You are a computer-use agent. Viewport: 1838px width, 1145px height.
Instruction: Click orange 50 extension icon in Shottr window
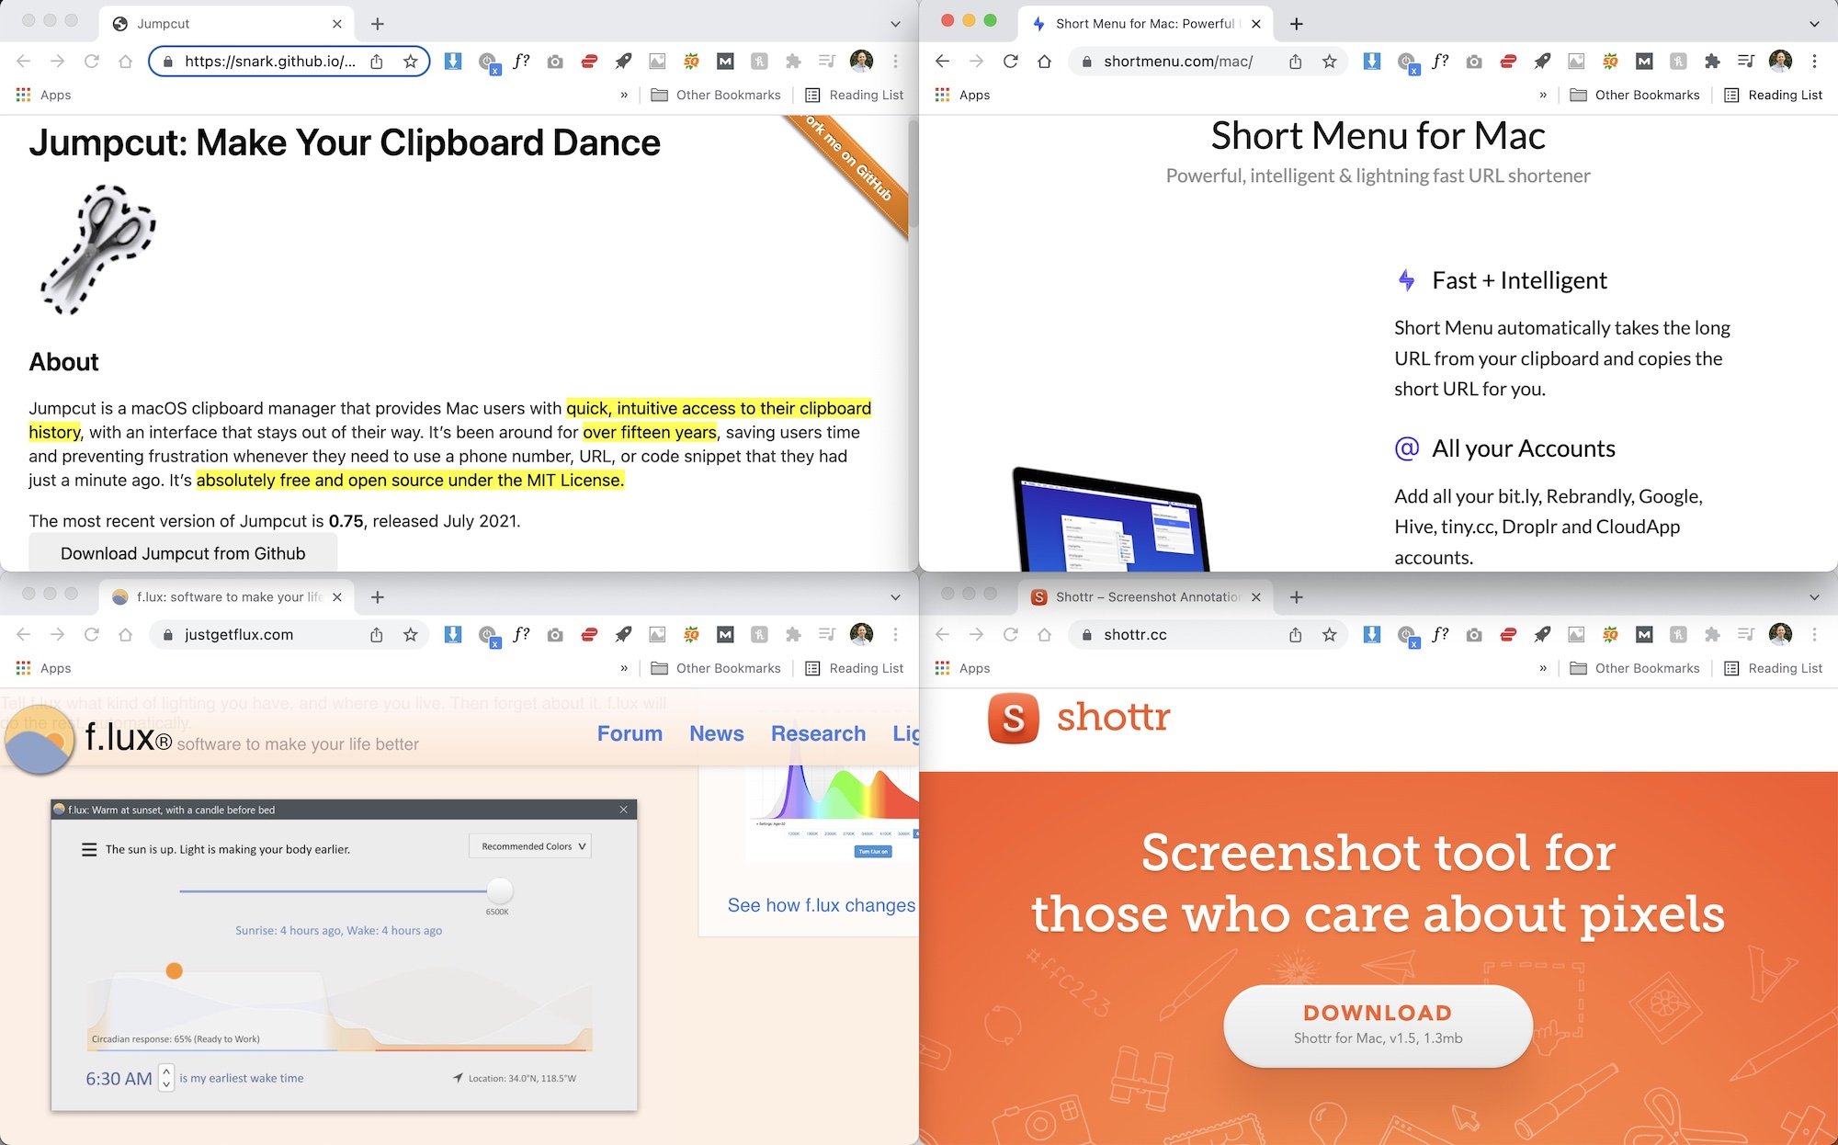click(1610, 635)
